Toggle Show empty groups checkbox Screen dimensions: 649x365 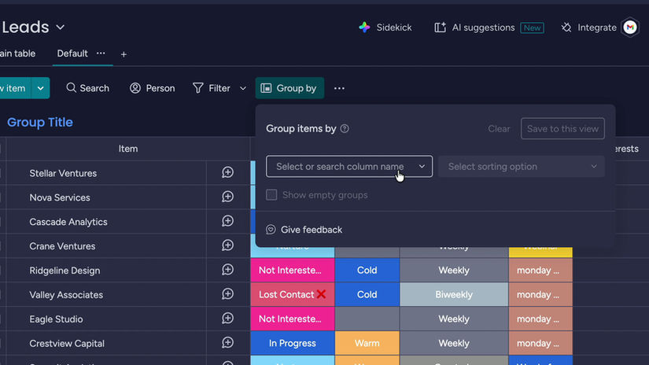coord(271,194)
